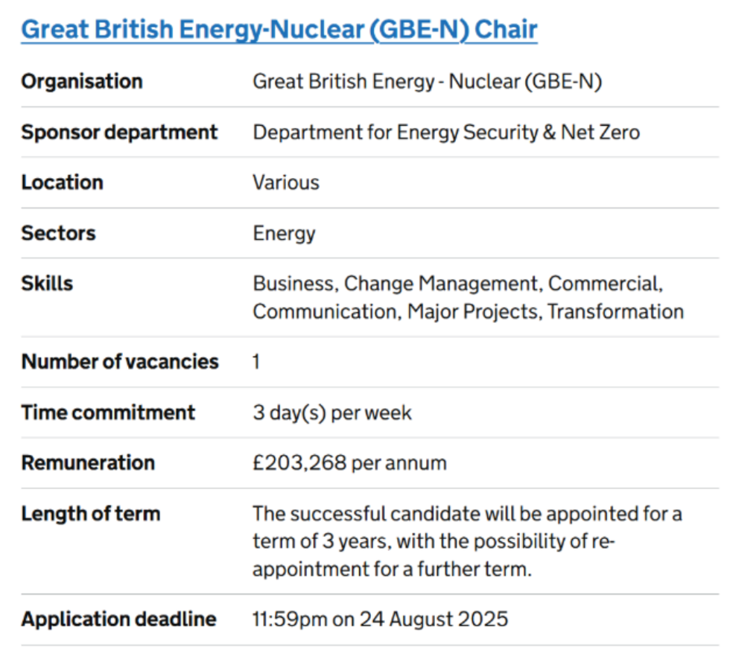
Task: Select the £203,268 per annum value
Action: (349, 463)
